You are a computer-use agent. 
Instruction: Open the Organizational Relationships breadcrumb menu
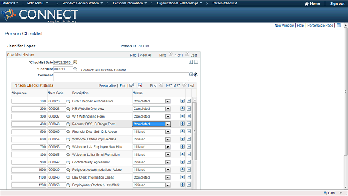[x=179, y=3]
